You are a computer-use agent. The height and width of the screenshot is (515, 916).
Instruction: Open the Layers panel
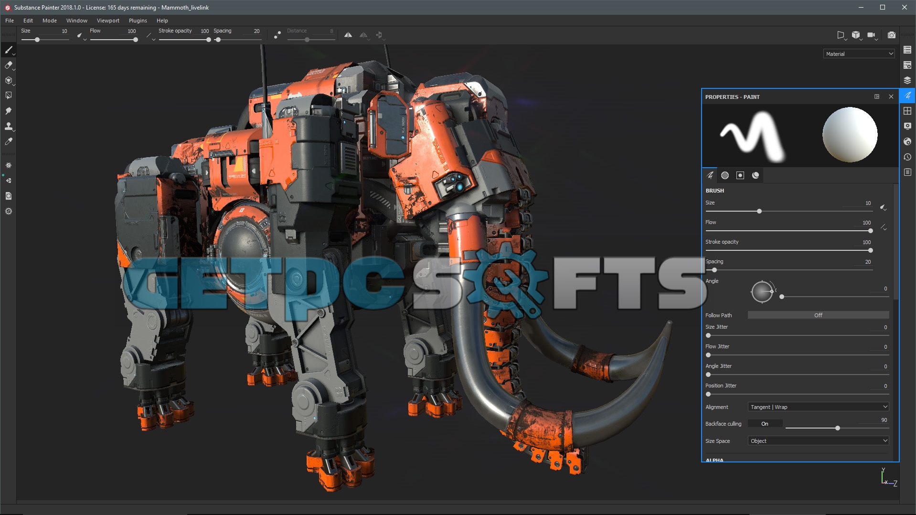click(907, 80)
